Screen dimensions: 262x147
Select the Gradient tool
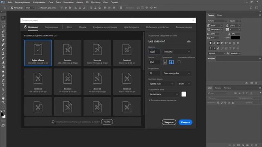coord(3,67)
